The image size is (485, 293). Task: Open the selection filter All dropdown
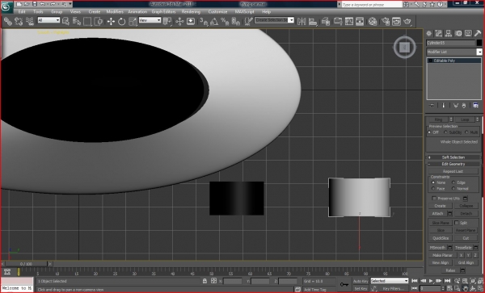[x=48, y=20]
